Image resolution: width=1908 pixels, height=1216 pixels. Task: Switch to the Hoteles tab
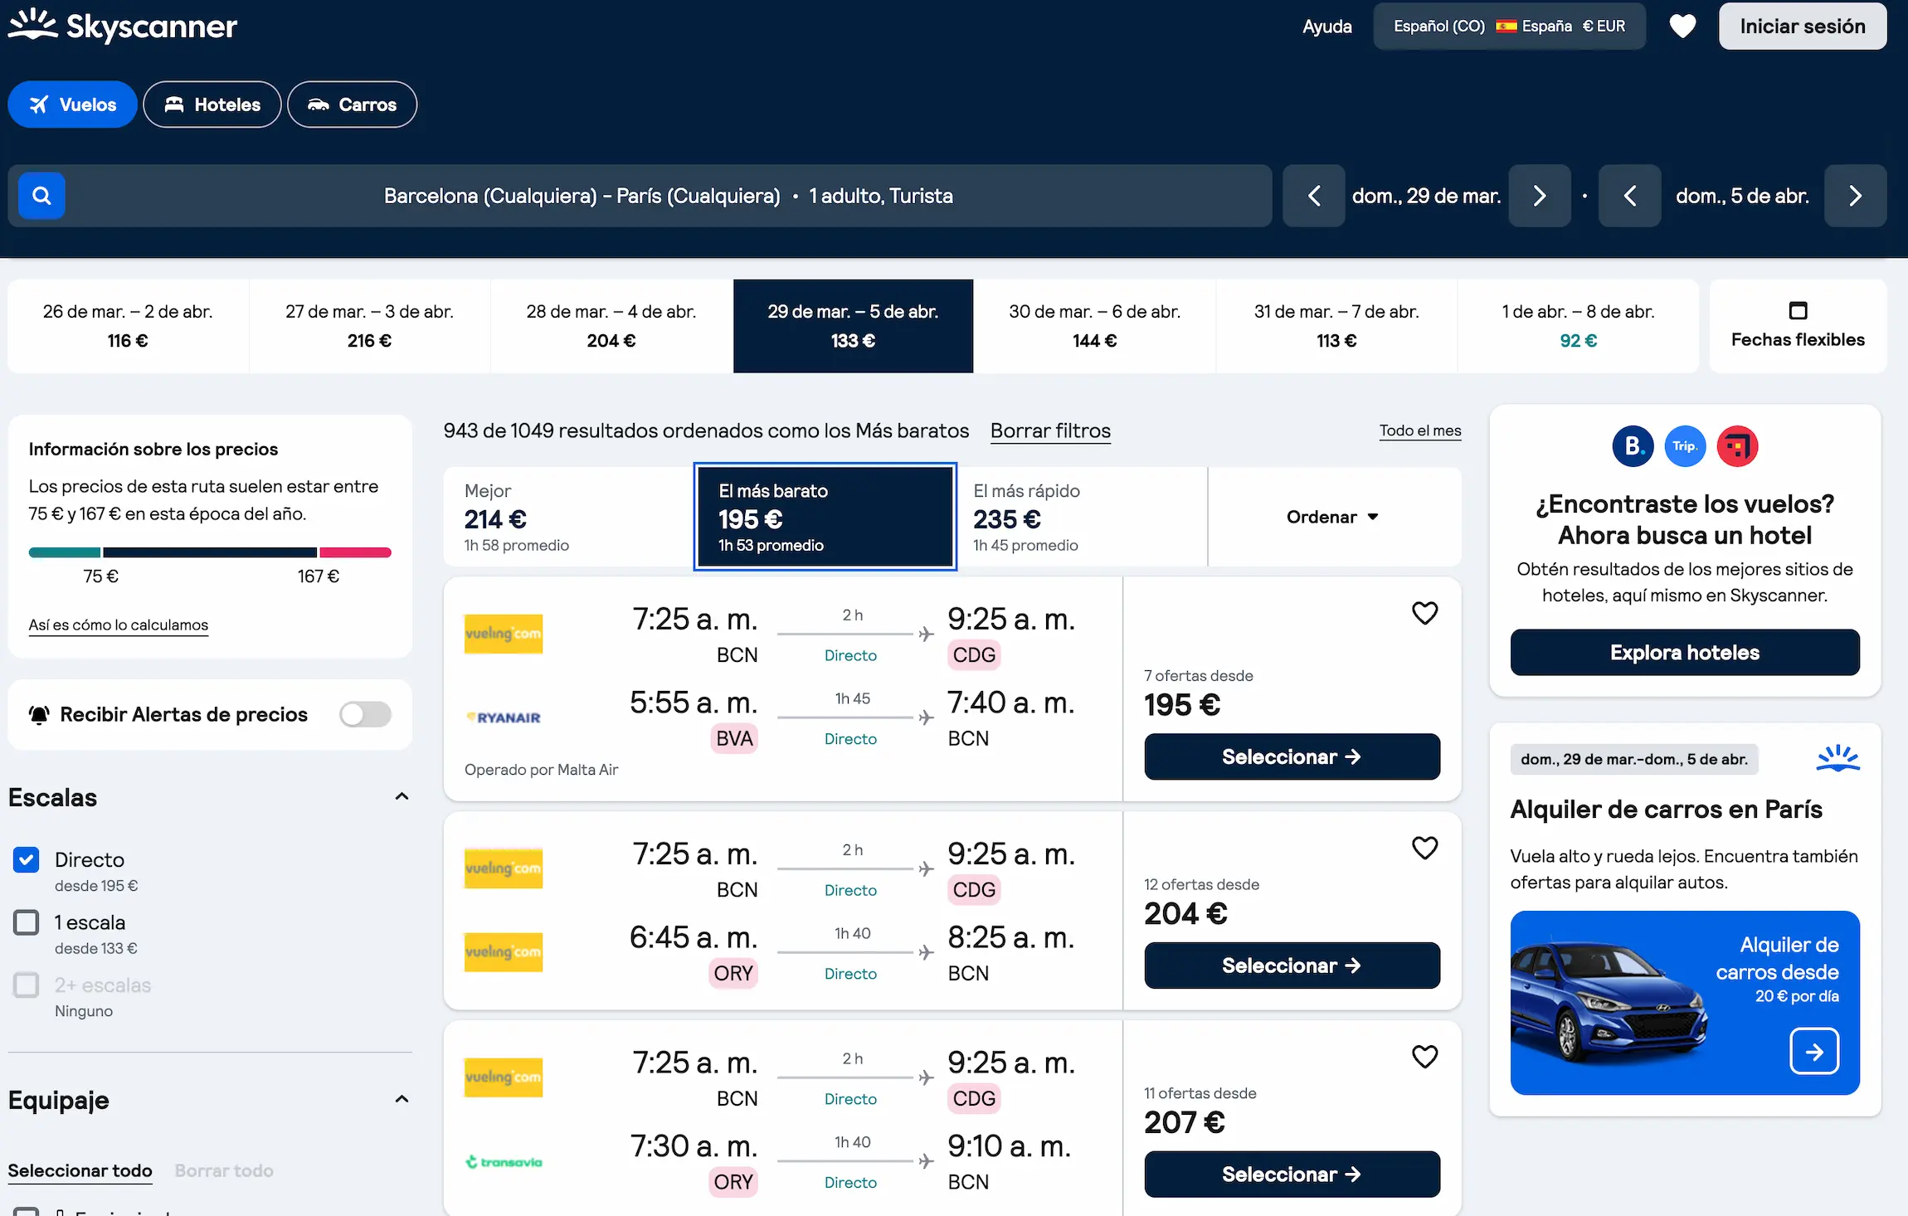point(212,104)
